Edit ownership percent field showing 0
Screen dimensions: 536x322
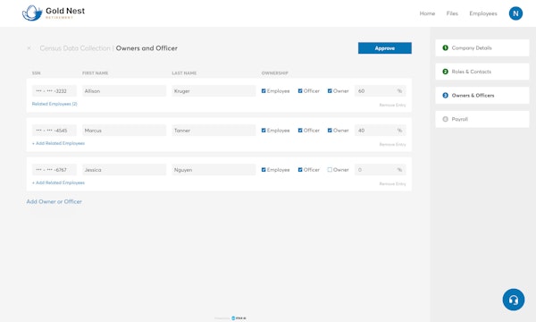(x=381, y=170)
